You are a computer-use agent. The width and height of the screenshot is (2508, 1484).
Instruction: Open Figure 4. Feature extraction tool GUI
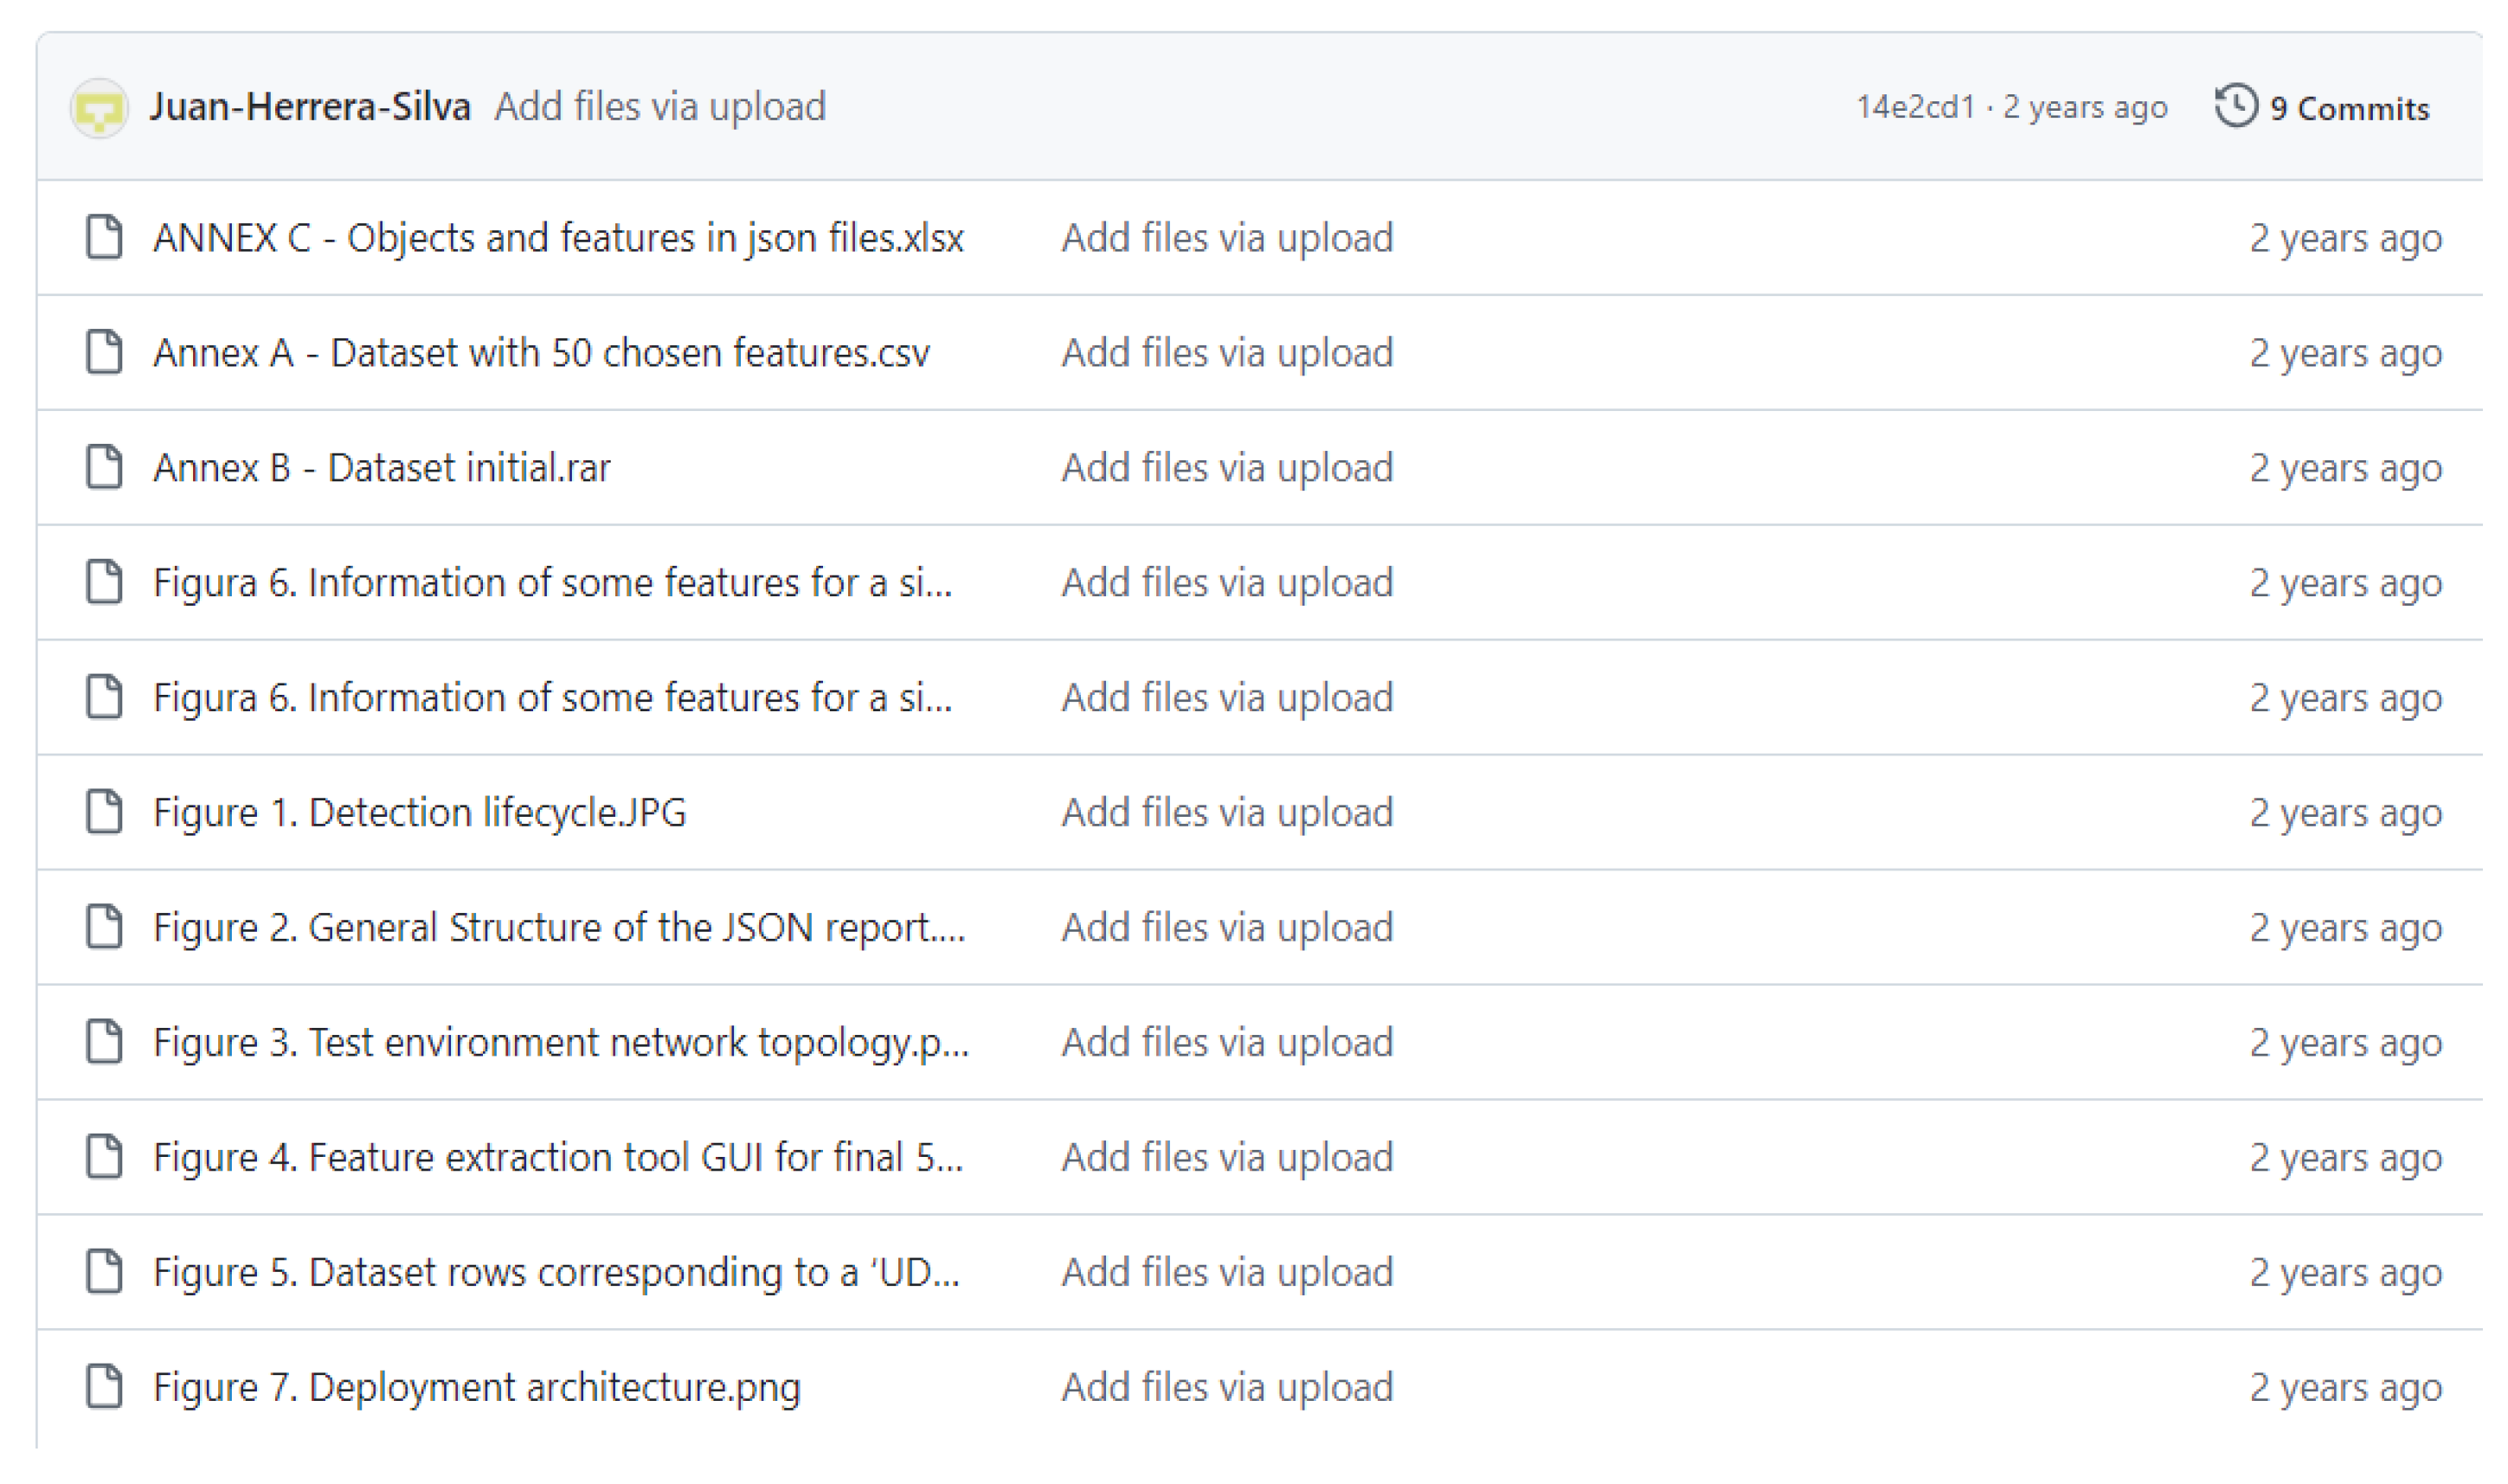tap(558, 1158)
